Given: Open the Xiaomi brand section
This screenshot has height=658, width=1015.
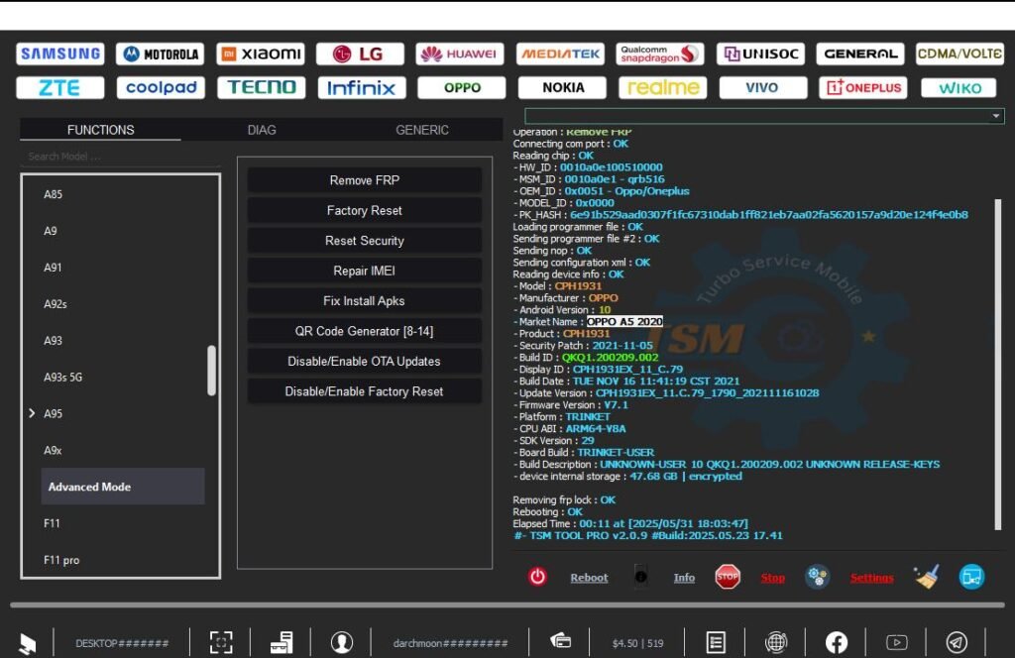Looking at the screenshot, I should (x=261, y=54).
